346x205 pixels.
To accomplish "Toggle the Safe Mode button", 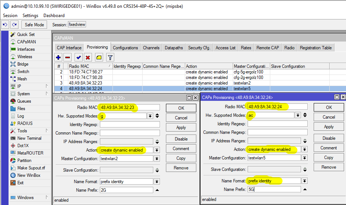I will tap(34, 25).
